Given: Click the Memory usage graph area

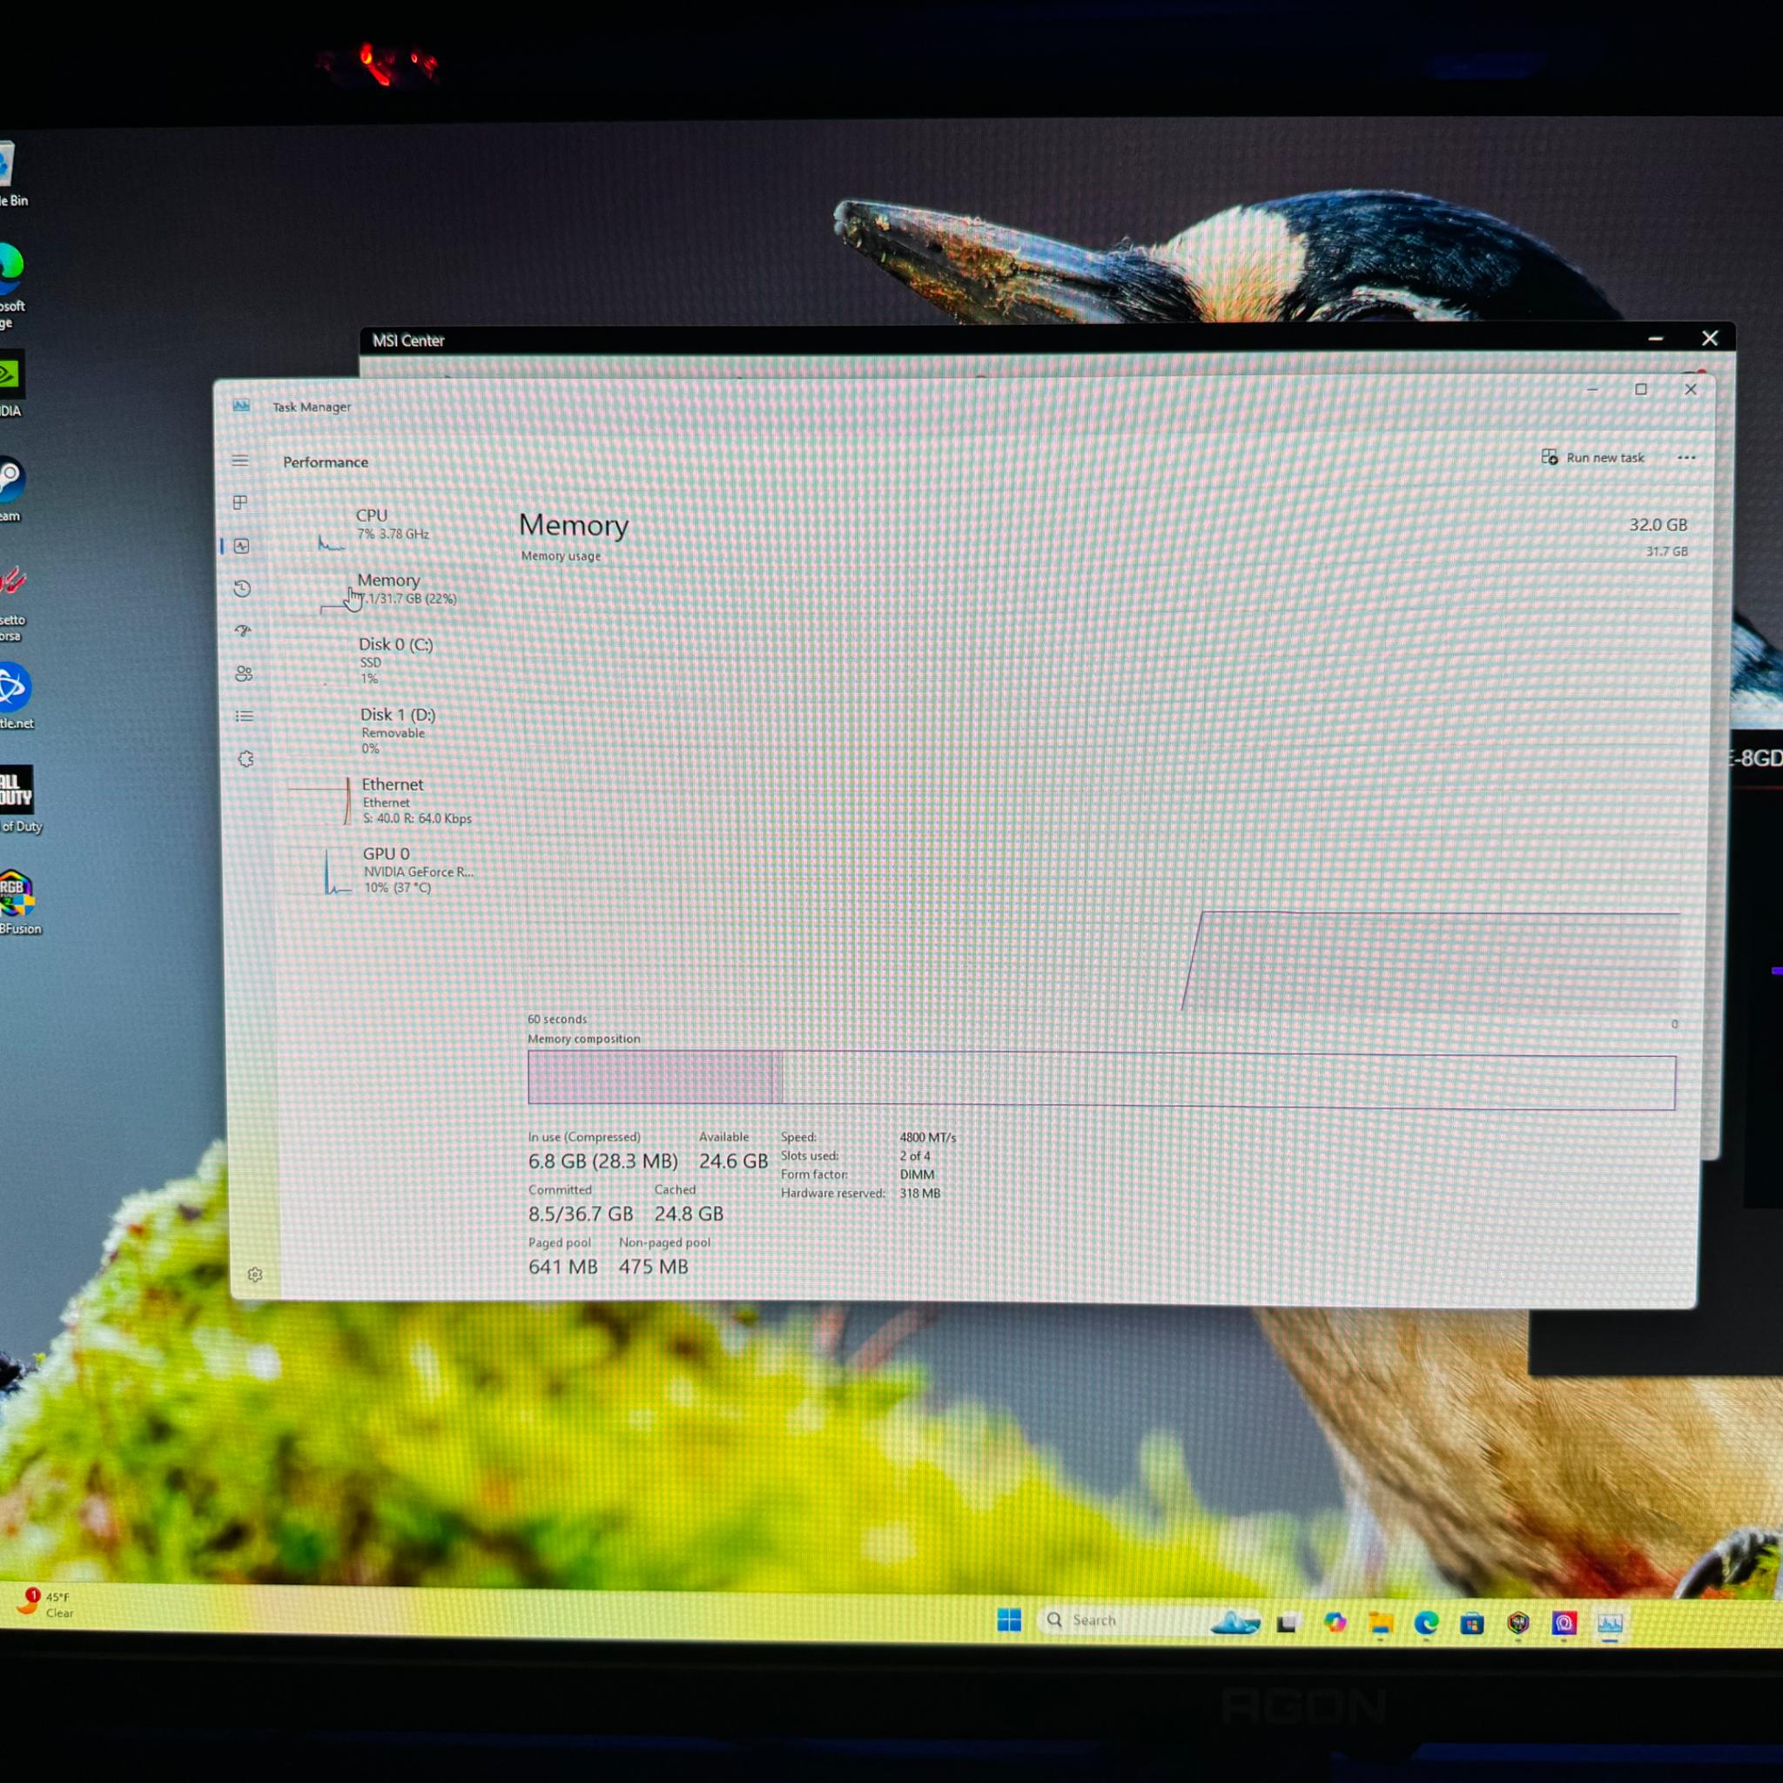Looking at the screenshot, I should pos(1103,789).
